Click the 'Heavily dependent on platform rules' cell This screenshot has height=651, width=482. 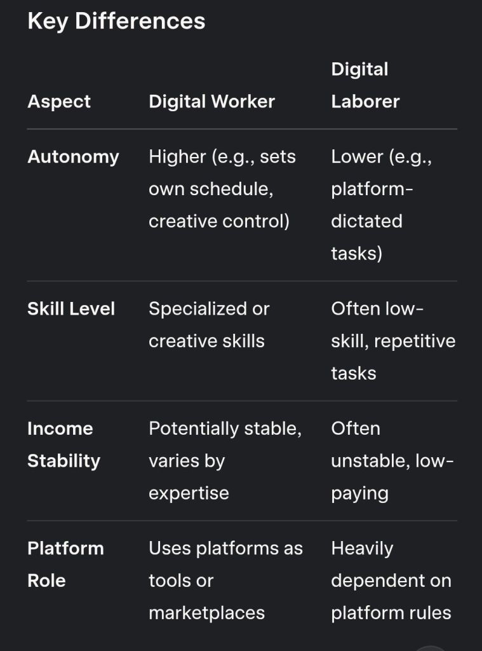391,580
